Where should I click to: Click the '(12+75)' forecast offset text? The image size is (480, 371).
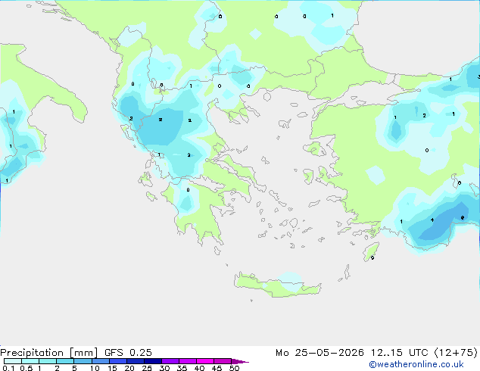(x=456, y=353)
